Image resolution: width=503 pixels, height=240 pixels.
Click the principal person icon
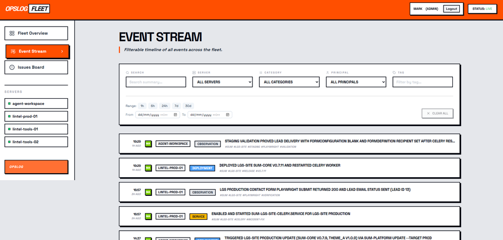click(328, 73)
